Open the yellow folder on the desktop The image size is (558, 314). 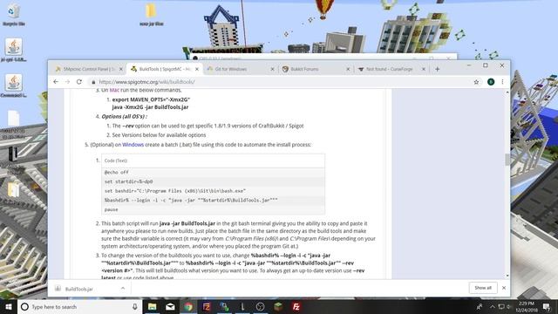point(151,15)
